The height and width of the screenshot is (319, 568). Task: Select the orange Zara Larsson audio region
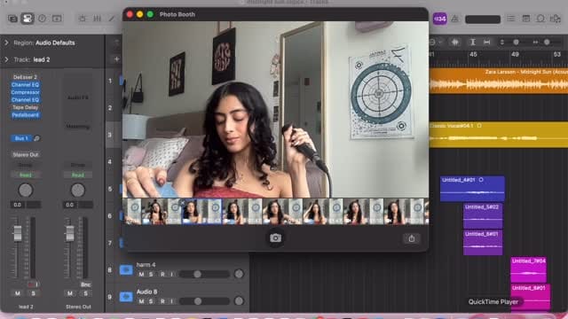499,81
